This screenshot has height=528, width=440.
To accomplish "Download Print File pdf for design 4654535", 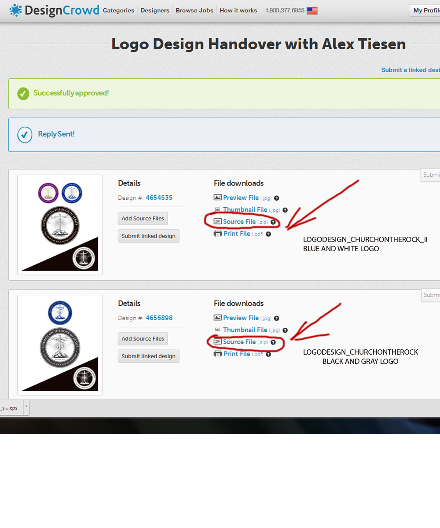I will click(237, 234).
